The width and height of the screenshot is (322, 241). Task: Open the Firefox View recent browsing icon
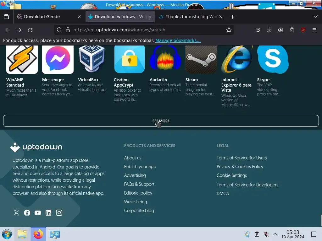tap(6, 17)
